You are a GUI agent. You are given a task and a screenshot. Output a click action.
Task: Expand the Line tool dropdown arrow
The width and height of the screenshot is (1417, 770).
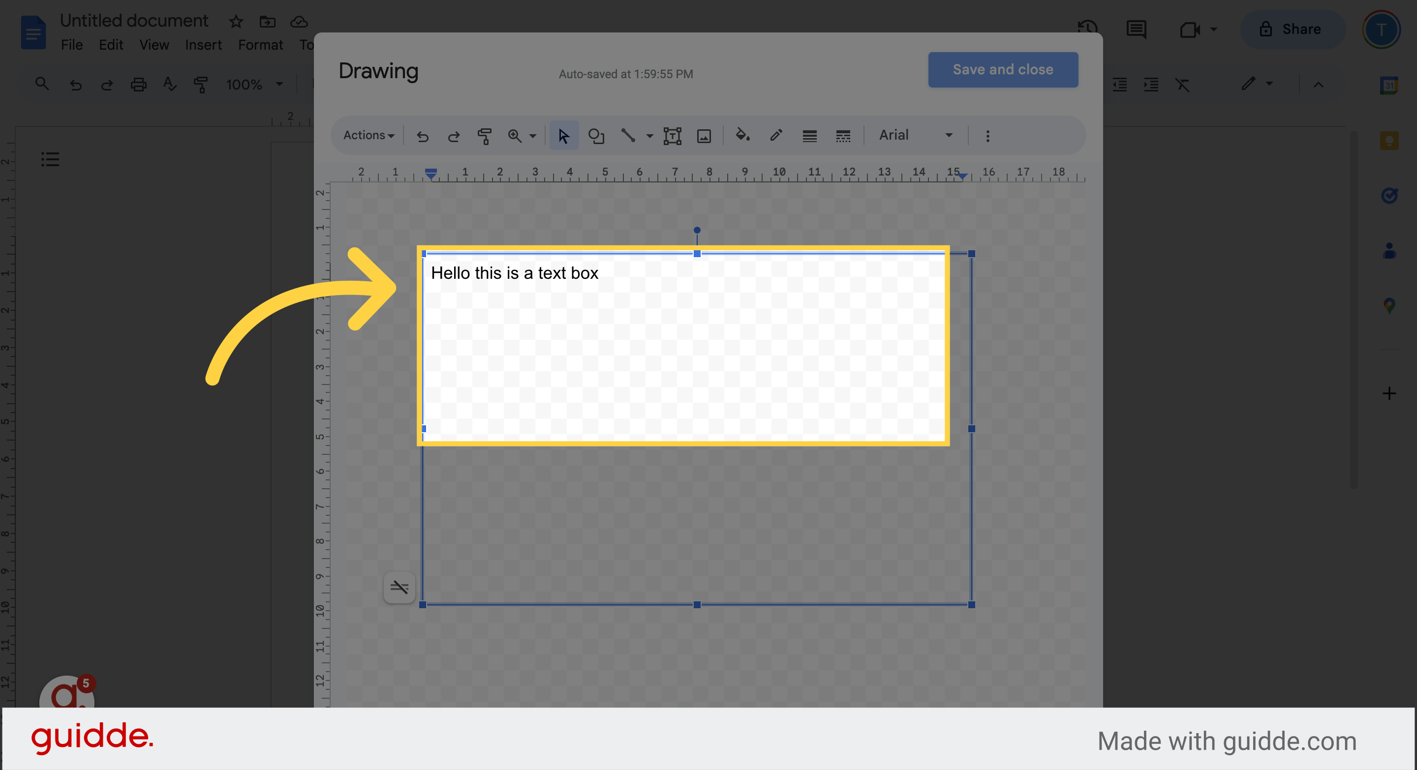click(649, 136)
